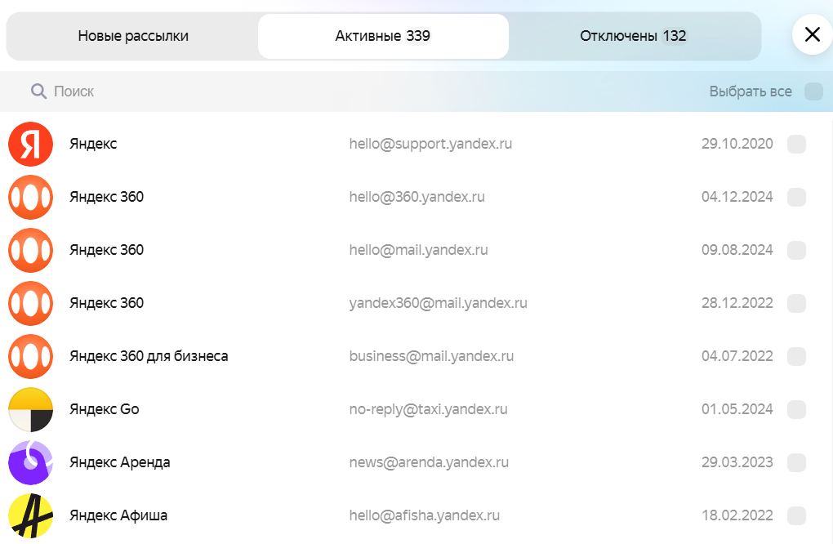Screen dimensions: 833x544
Task: Select the Яндекс Go row checkbox
Action: (796, 410)
